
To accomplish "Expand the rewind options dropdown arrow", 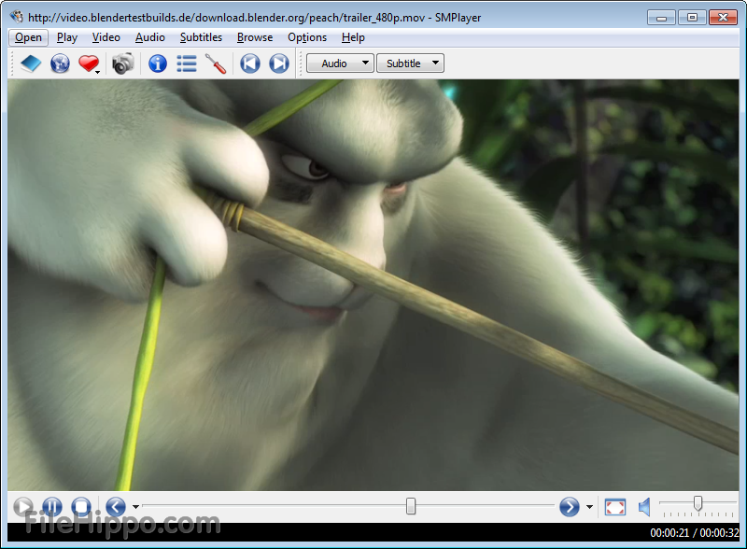I will coord(135,507).
